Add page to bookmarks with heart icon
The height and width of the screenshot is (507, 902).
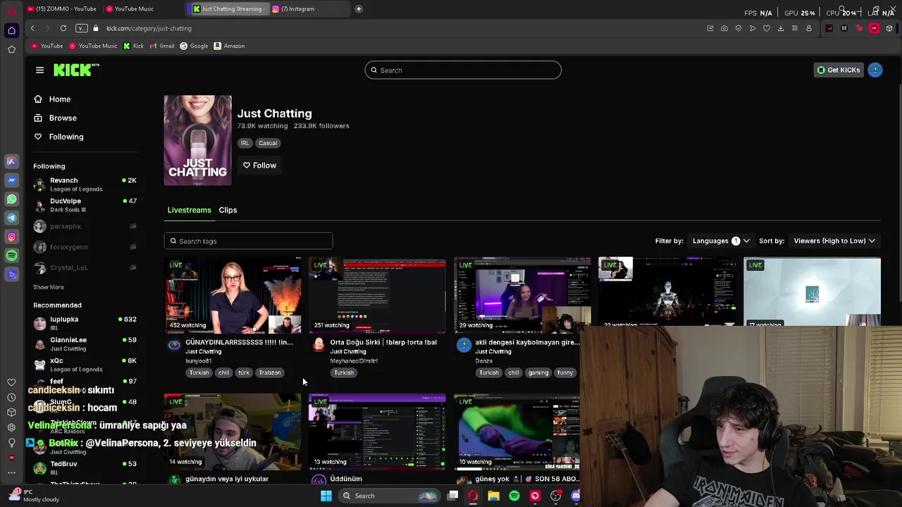pos(767,28)
